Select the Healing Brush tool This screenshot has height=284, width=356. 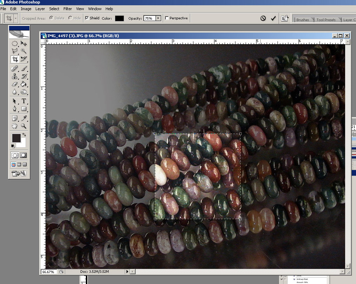click(14, 68)
